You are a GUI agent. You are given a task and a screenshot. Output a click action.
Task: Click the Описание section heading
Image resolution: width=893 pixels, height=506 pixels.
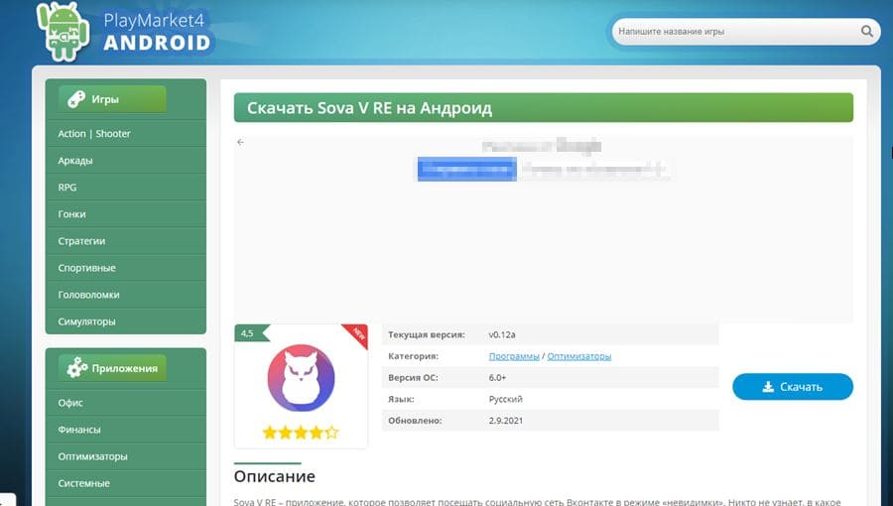tap(274, 476)
